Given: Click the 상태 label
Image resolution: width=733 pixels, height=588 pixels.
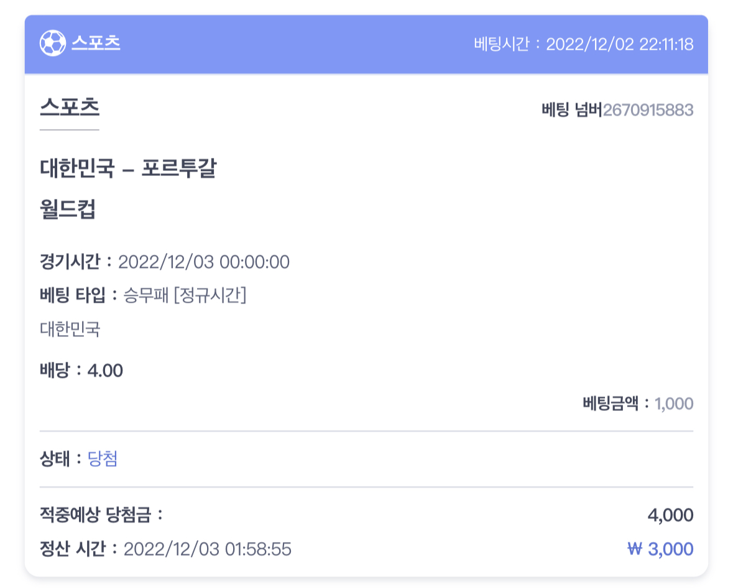Looking at the screenshot, I should (x=55, y=459).
